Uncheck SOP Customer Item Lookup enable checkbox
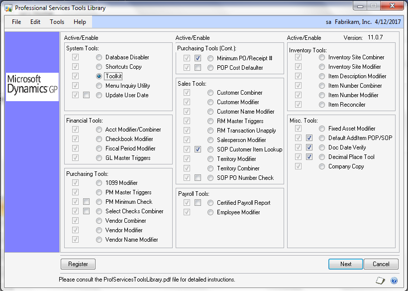The image size is (408, 291). pos(198,149)
